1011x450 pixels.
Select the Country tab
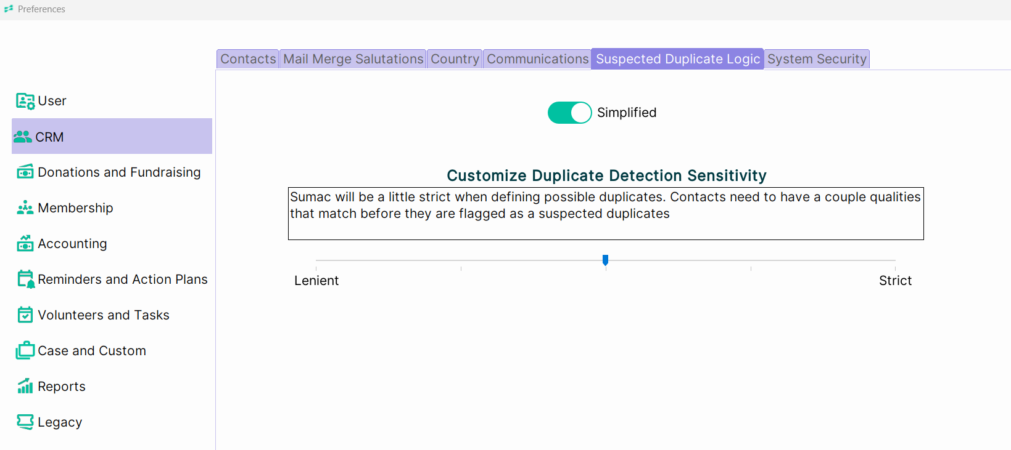[455, 59]
